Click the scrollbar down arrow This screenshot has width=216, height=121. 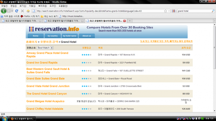pos(214,111)
